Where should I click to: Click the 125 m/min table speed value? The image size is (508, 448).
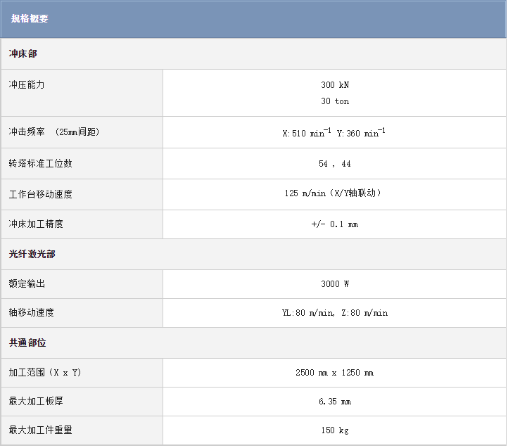[x=335, y=193]
